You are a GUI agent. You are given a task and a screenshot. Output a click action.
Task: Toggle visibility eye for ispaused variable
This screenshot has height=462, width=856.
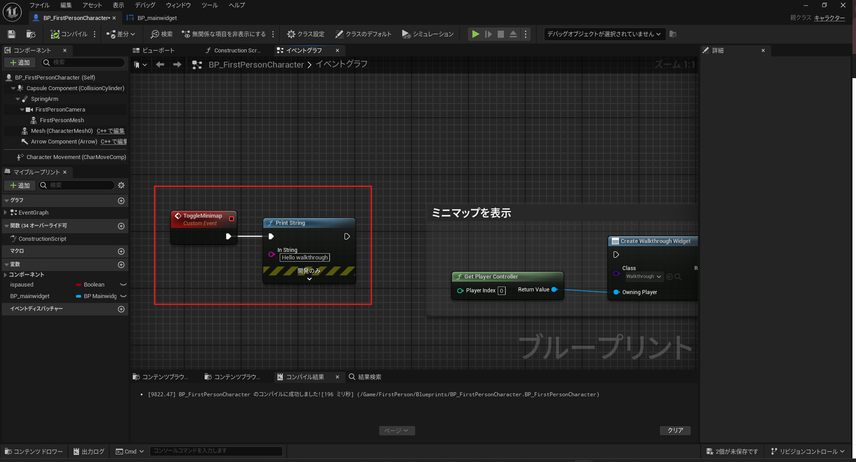(123, 285)
